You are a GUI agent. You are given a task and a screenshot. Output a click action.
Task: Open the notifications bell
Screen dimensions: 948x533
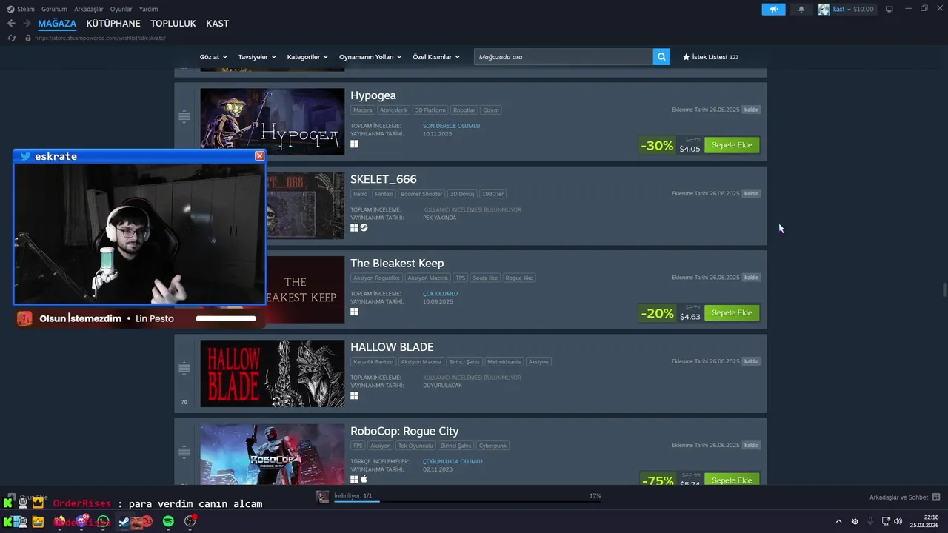click(801, 9)
